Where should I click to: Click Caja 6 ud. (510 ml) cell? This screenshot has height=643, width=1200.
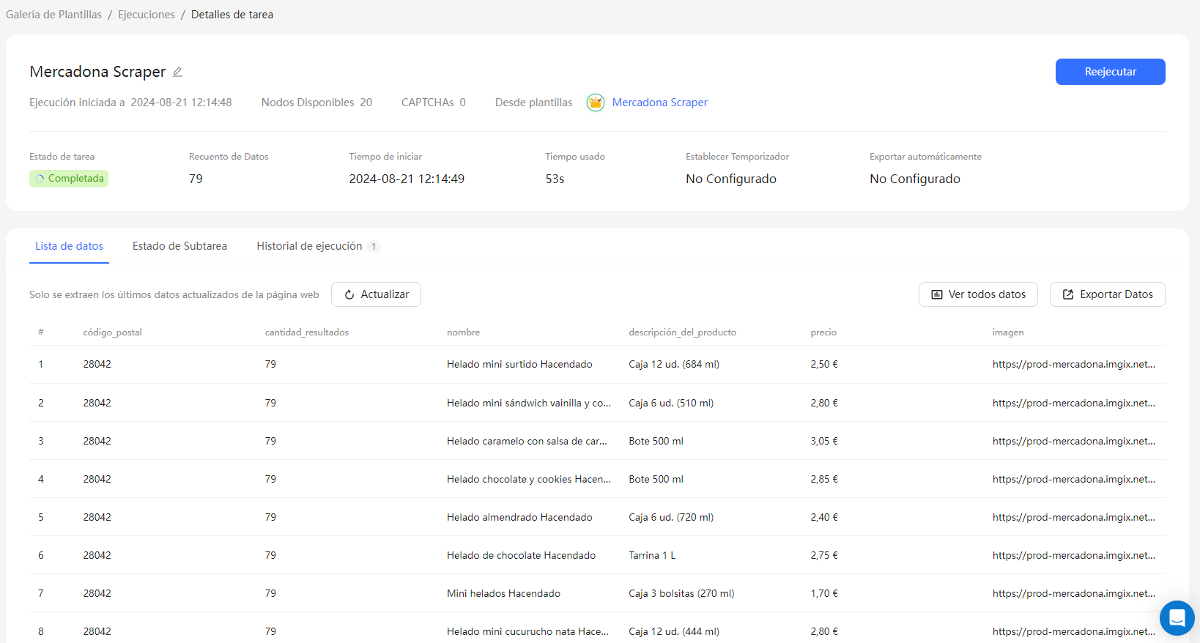coord(671,403)
